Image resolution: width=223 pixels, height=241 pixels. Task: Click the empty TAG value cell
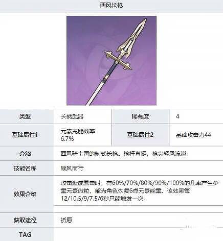[x=139, y=234]
